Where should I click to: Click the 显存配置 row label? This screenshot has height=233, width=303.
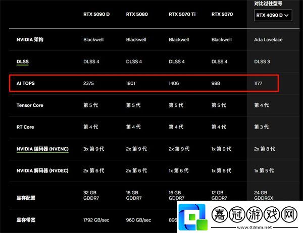coord(26,198)
